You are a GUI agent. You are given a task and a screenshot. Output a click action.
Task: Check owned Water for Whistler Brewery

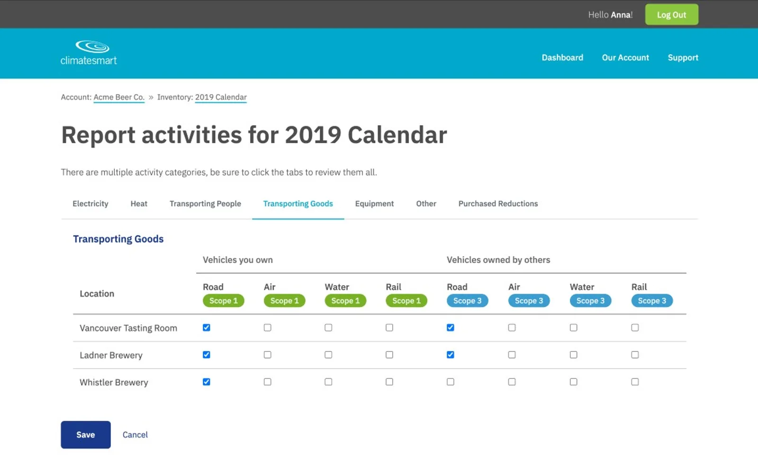pos(328,382)
